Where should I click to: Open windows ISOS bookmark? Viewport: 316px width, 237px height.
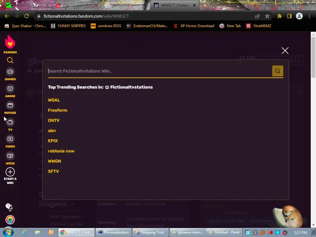106,26
